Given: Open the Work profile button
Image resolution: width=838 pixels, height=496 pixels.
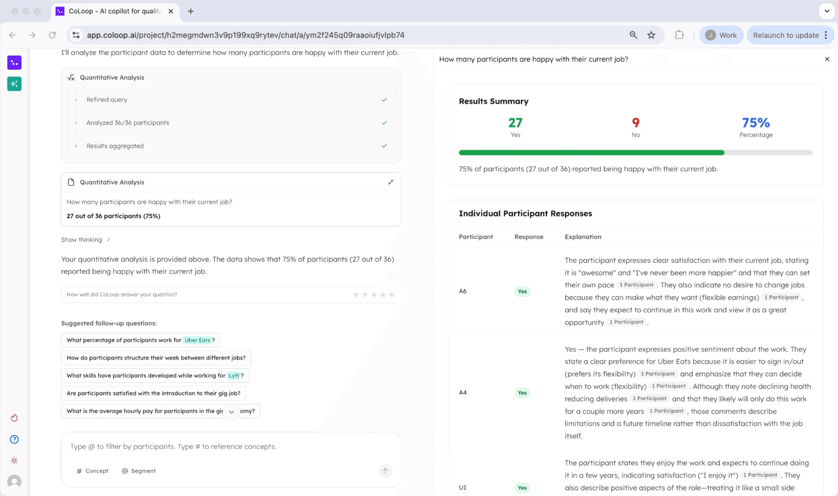Looking at the screenshot, I should (721, 35).
